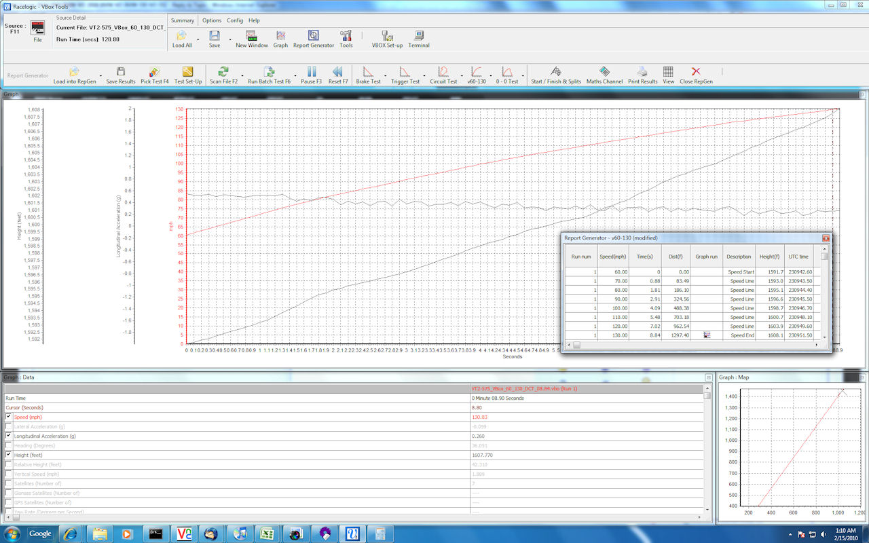Open the Options menu

point(212,20)
